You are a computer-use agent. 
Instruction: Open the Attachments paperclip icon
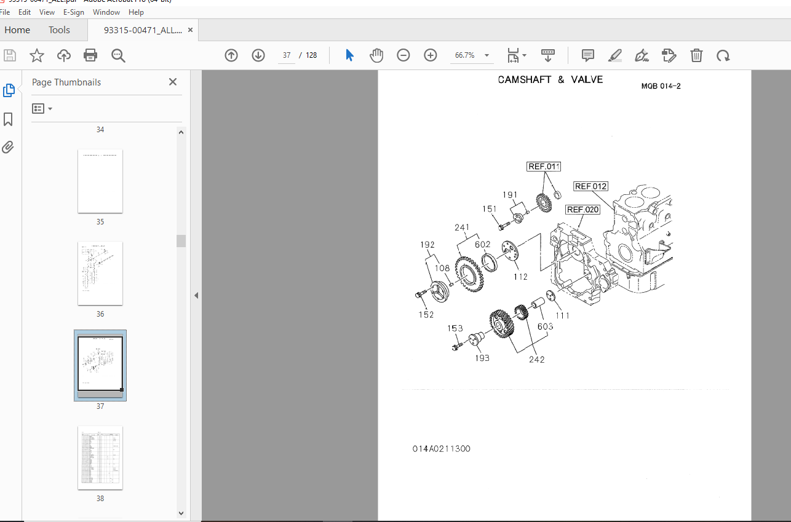click(8, 147)
